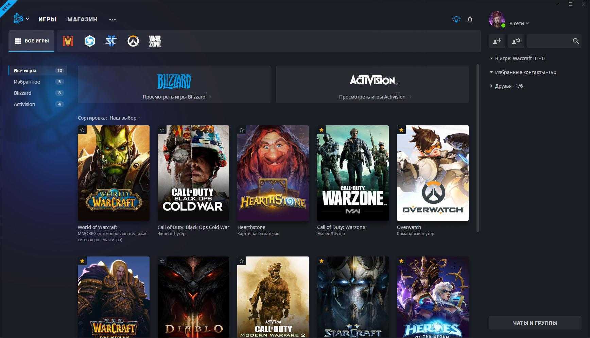
Task: Click the user profile avatar
Action: [x=497, y=19]
